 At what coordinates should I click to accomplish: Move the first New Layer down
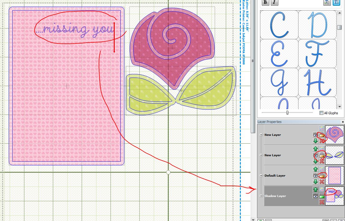click(x=315, y=141)
